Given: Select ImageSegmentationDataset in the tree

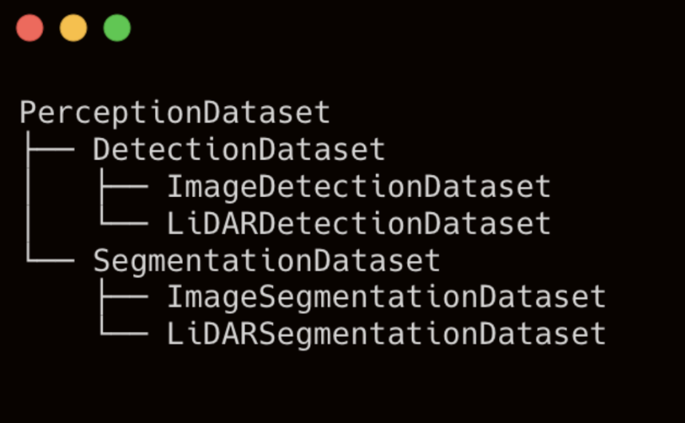Looking at the screenshot, I should click(x=386, y=298).
